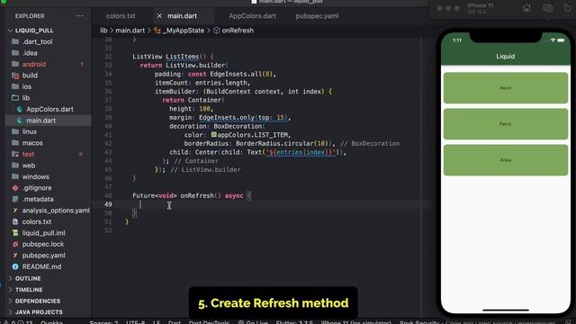Screen dimensions: 576x324
Task: Select main.dart in the explorer tree
Action: (40, 121)
